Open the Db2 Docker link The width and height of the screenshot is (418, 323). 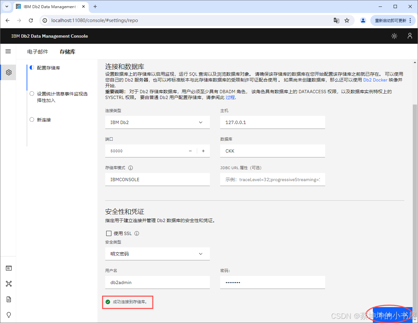375,80
